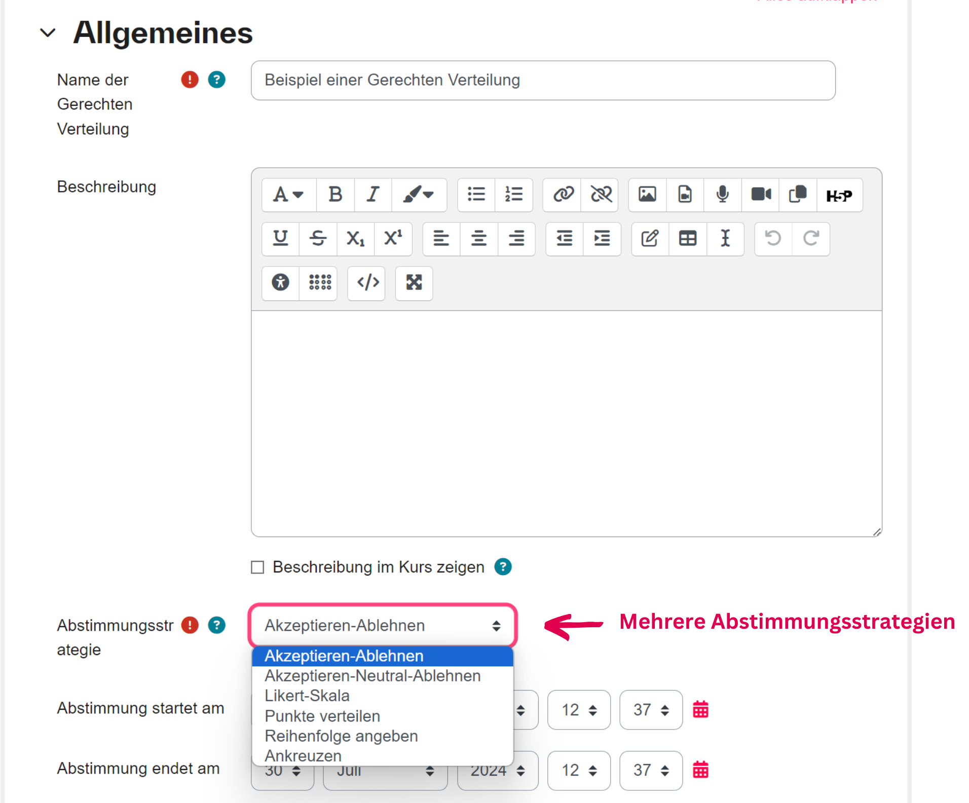Open the insert table tool
The width and height of the screenshot is (969, 803).
click(x=687, y=239)
